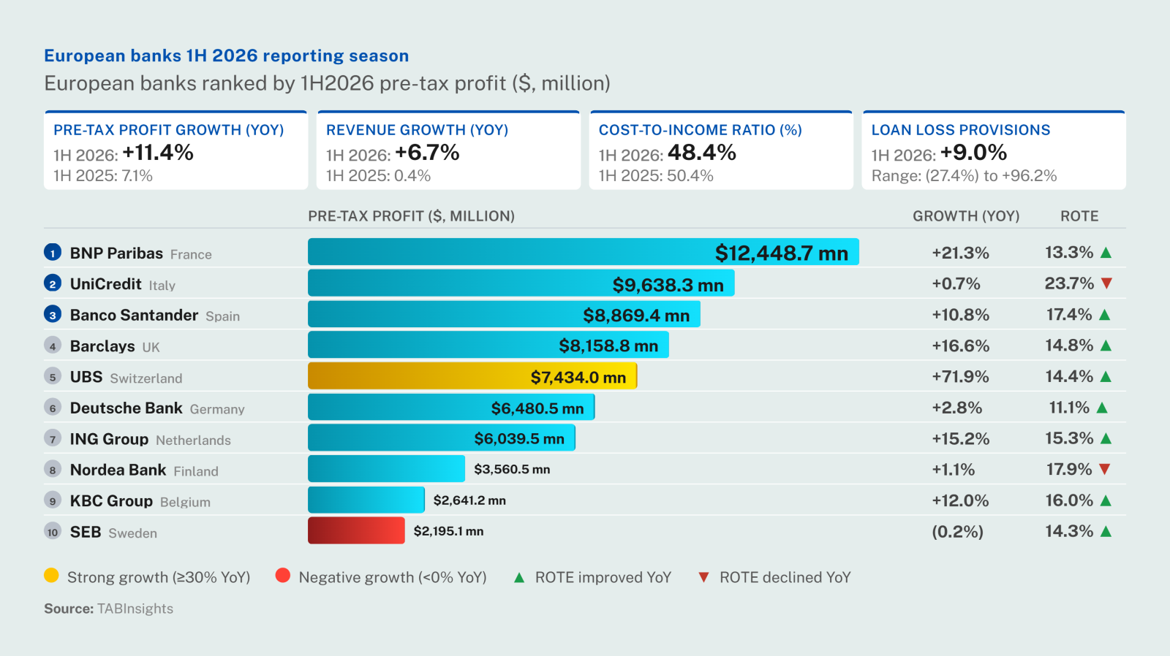This screenshot has width=1170, height=656.
Task: Click the BNP Paribas $12,448.7 mn bar
Action: (584, 252)
